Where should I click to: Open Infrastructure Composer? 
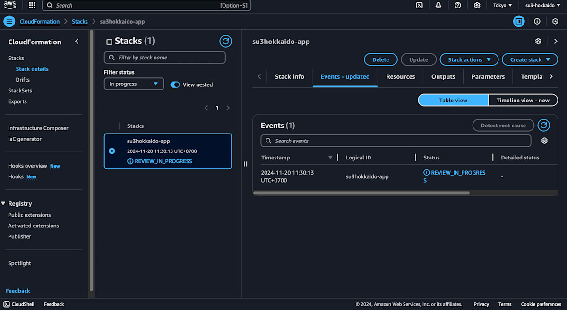pos(38,128)
